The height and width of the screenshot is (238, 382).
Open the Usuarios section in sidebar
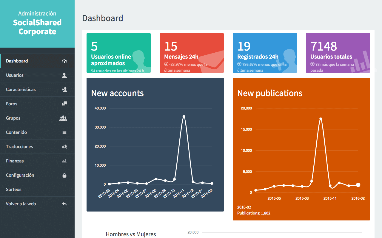click(15, 75)
